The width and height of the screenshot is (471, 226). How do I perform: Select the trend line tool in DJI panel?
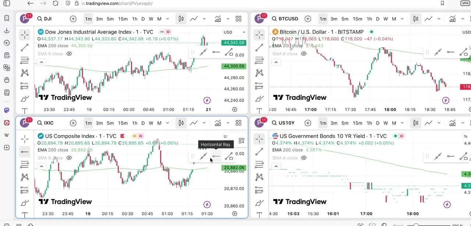click(25, 48)
